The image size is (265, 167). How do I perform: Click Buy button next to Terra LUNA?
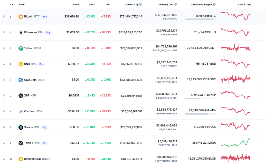45,143
